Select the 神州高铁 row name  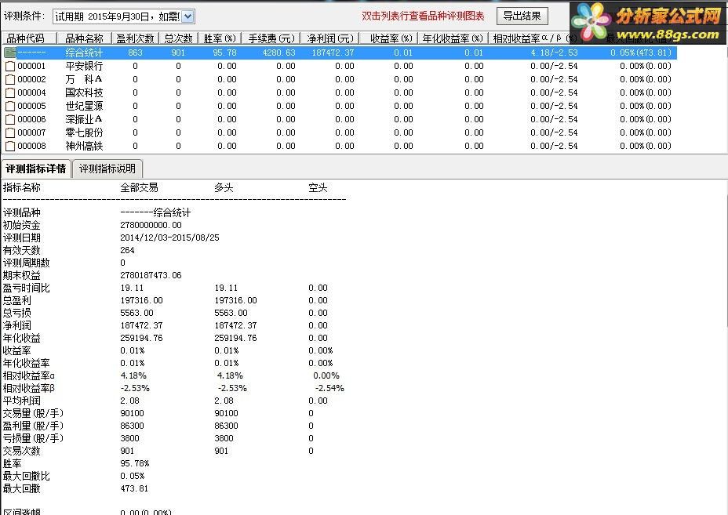point(84,146)
